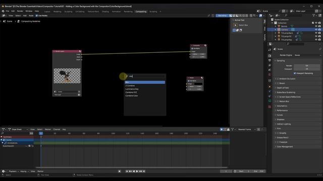Click the node search input field
Screen dimensions: 323x181
pos(145,76)
